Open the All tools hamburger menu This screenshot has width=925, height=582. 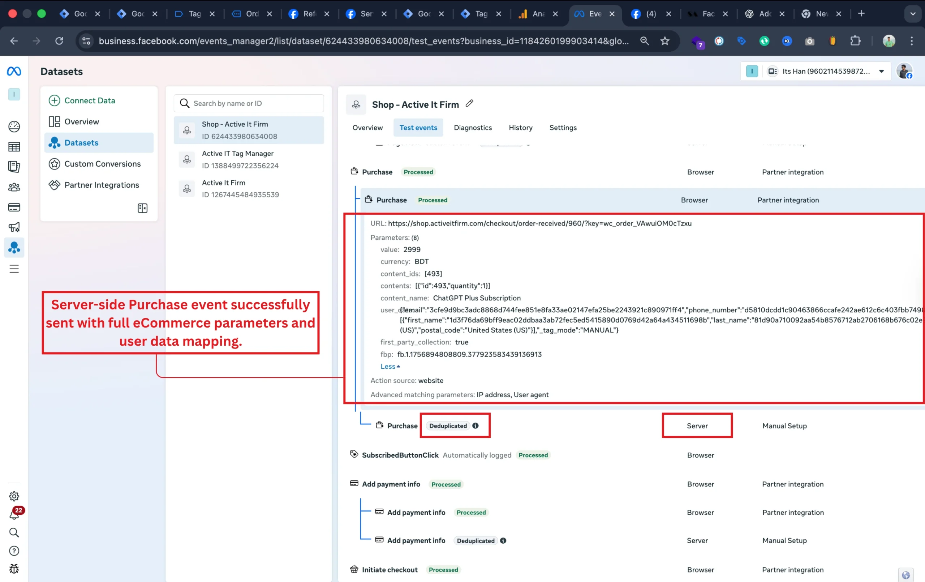(14, 269)
